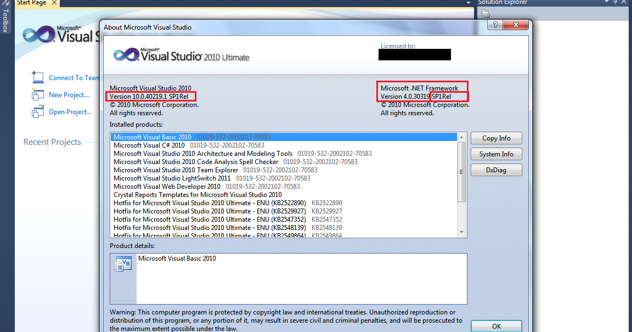The width and height of the screenshot is (632, 332).
Task: Click the Open Project icon
Action: (x=37, y=111)
